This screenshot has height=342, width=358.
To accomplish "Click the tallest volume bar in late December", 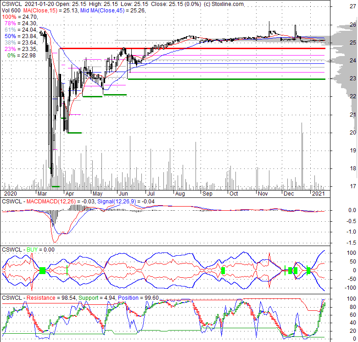I will point(302,156).
